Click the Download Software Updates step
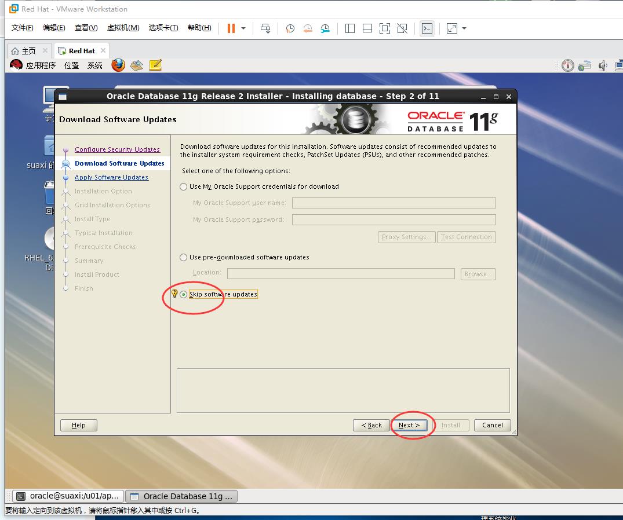This screenshot has width=623, height=520. point(119,163)
